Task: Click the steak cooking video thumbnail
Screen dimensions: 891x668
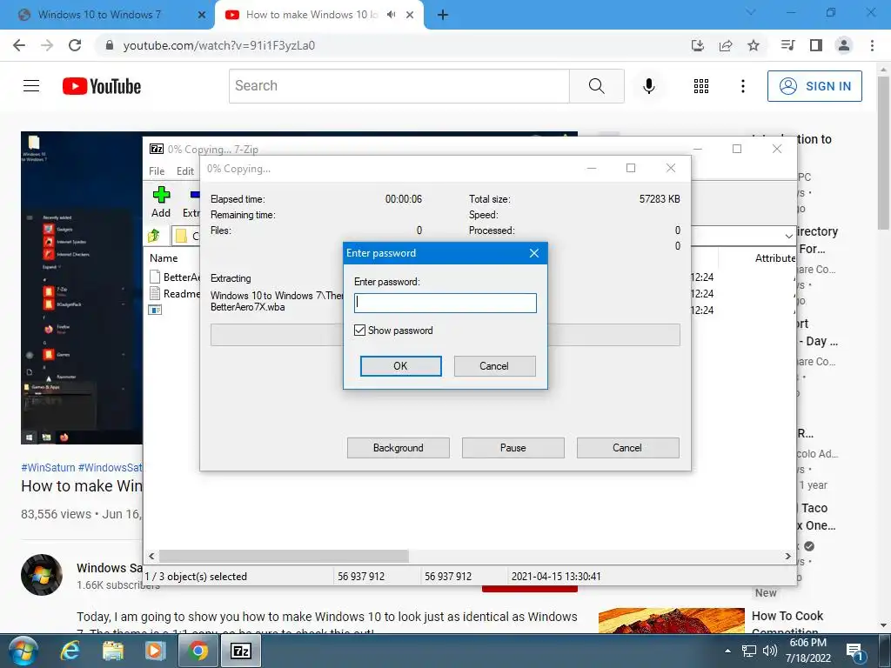Action: click(671, 621)
